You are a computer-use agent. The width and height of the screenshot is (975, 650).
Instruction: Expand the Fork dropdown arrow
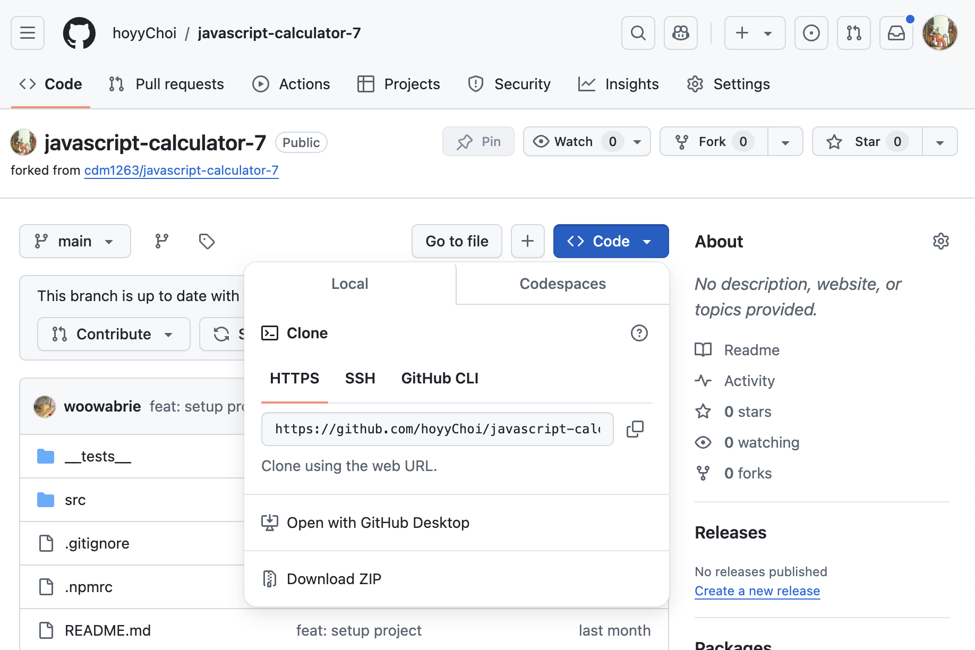click(785, 141)
